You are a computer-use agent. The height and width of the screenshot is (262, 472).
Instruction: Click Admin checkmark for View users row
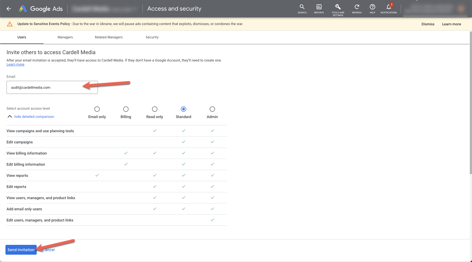[212, 198]
